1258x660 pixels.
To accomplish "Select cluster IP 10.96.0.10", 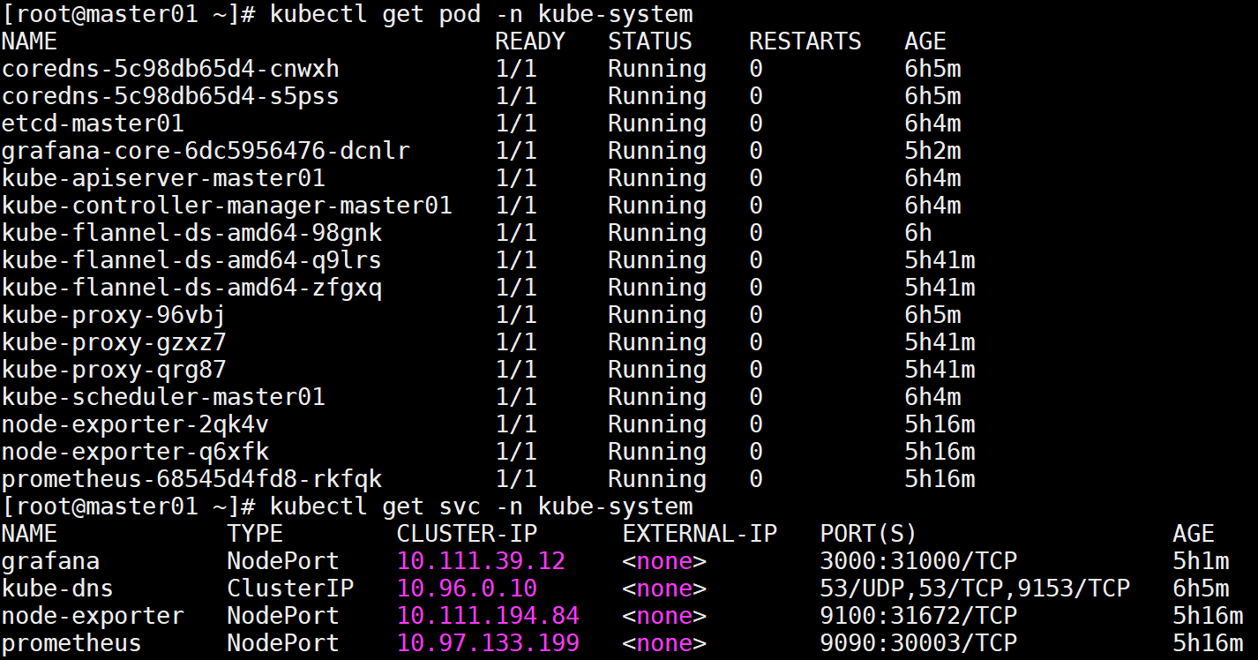I will pyautogui.click(x=467, y=589).
